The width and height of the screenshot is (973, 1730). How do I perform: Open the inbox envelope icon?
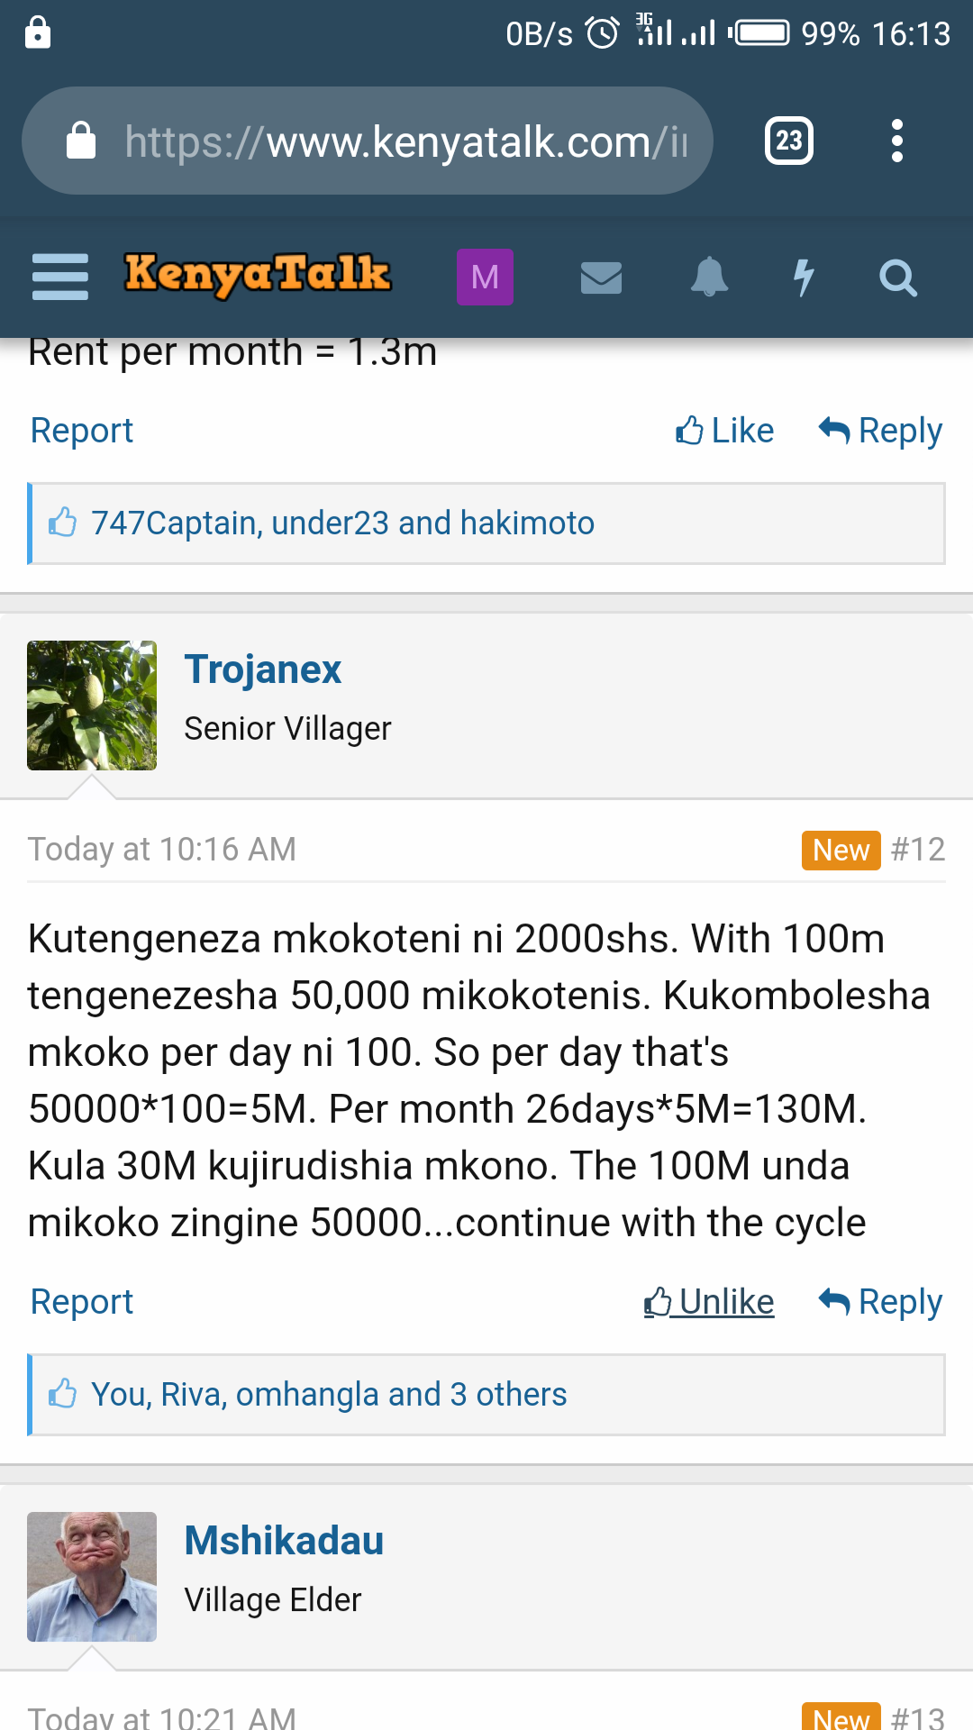tap(601, 278)
